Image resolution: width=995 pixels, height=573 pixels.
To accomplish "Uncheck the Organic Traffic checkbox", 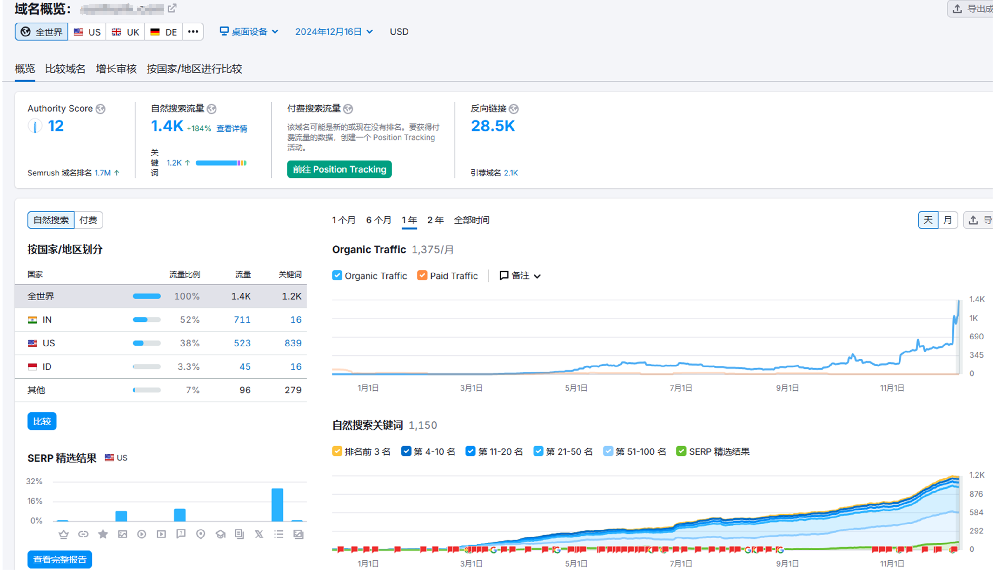I will tap(337, 276).
